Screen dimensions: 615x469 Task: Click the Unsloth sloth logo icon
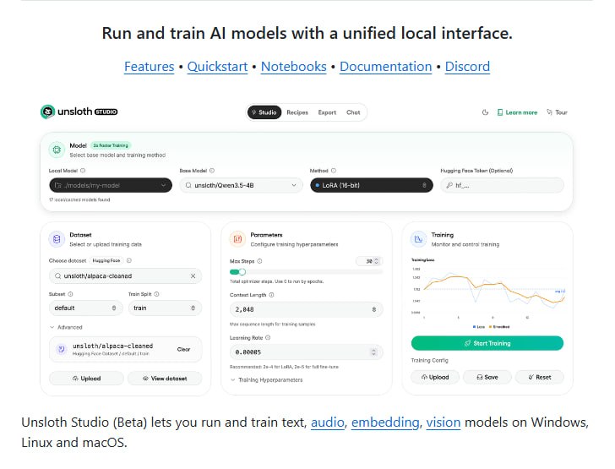point(48,112)
